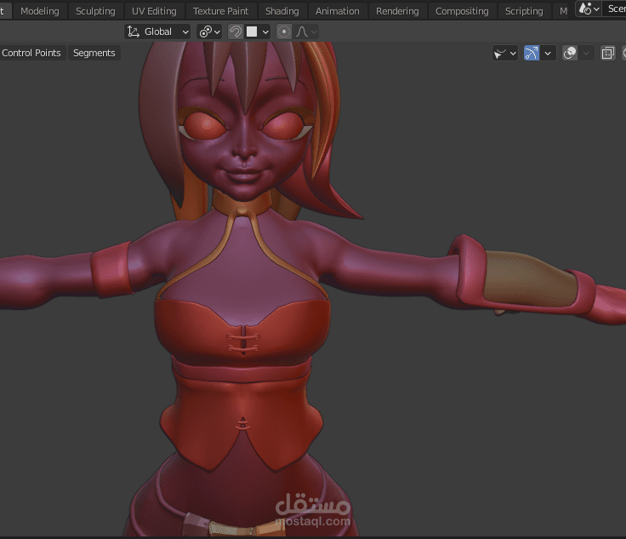626x539 pixels.
Task: Open the Segments menu
Action: coord(94,53)
